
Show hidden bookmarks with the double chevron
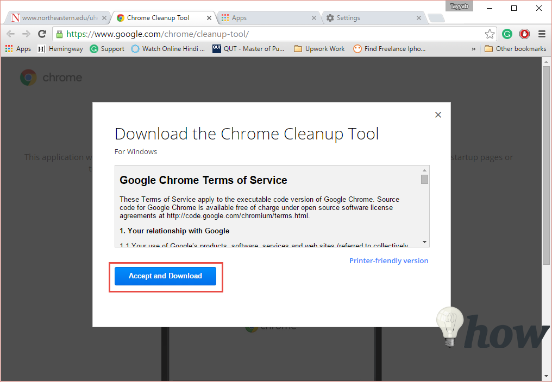[x=474, y=49]
